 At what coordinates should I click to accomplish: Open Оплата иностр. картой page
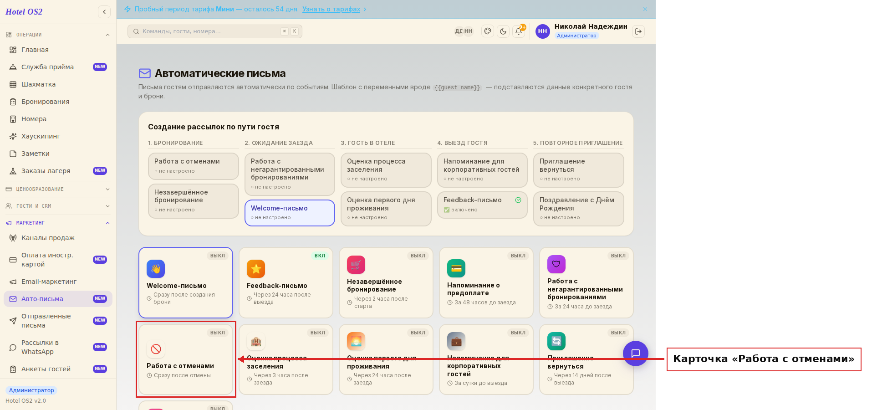pyautogui.click(x=58, y=260)
